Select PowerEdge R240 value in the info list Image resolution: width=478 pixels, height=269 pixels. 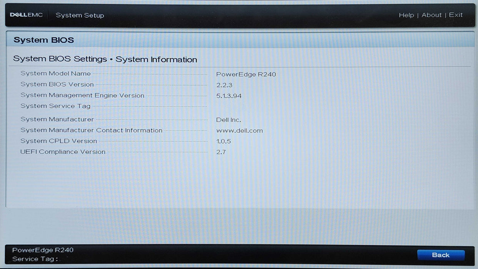point(246,74)
